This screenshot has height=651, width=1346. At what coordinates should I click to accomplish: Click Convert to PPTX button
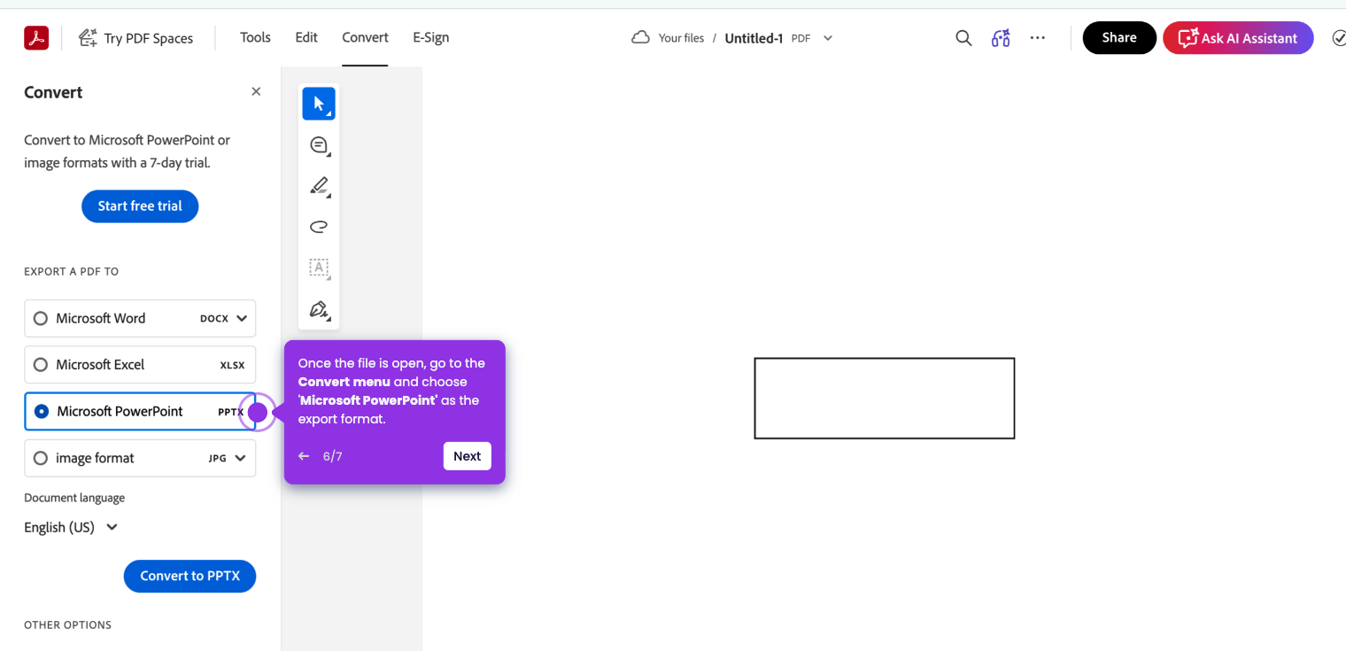pos(190,576)
